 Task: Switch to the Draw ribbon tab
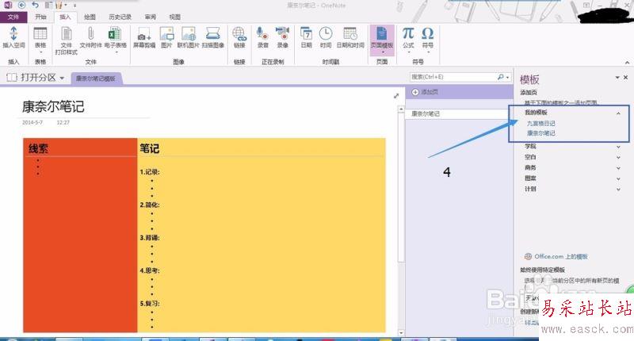(x=90, y=17)
